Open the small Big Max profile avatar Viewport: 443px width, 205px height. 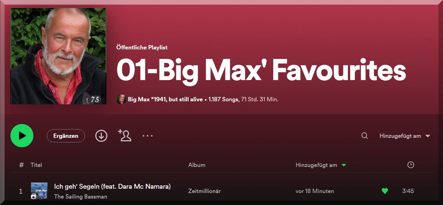point(121,99)
